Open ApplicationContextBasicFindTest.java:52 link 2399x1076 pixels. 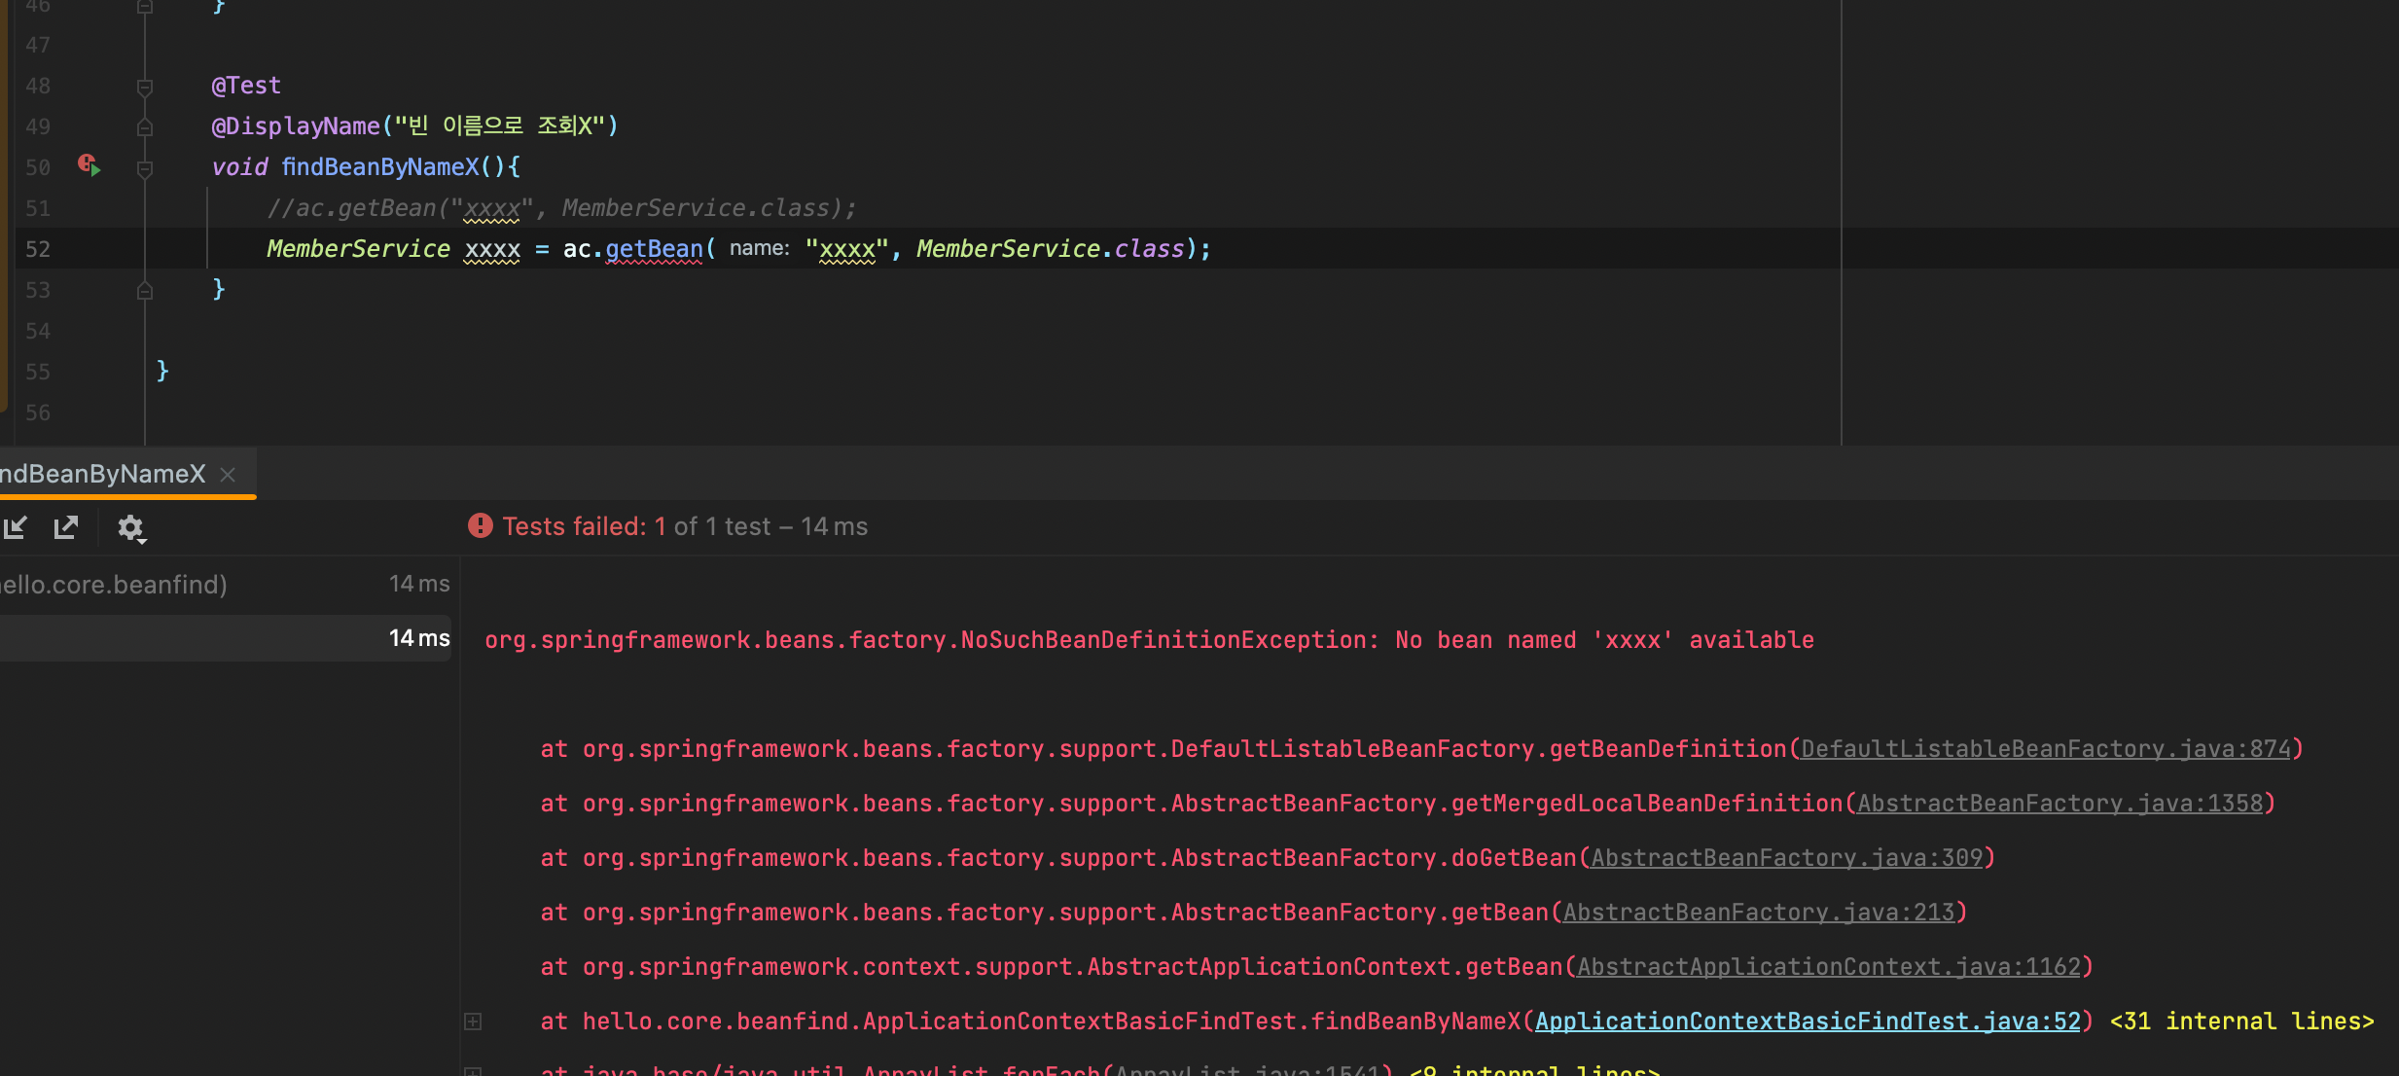pyautogui.click(x=1808, y=1022)
